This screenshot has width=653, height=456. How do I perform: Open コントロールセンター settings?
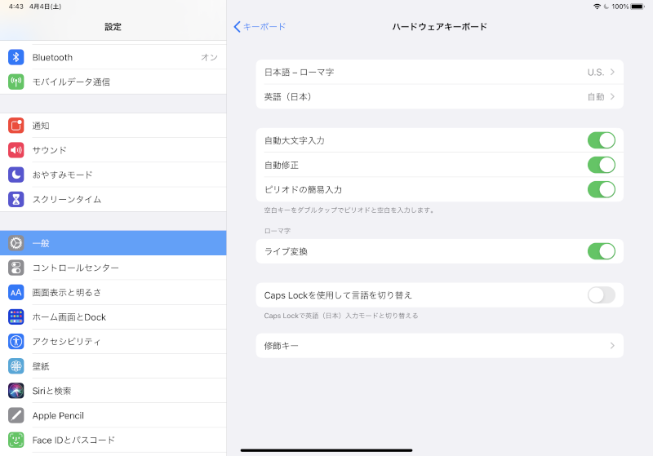coord(113,268)
